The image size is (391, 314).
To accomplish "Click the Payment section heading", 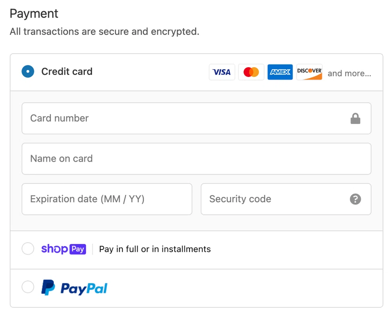I will click(x=34, y=13).
